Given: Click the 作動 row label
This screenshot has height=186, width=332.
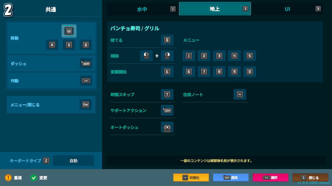Looking at the screenshot, I should pos(15,81).
